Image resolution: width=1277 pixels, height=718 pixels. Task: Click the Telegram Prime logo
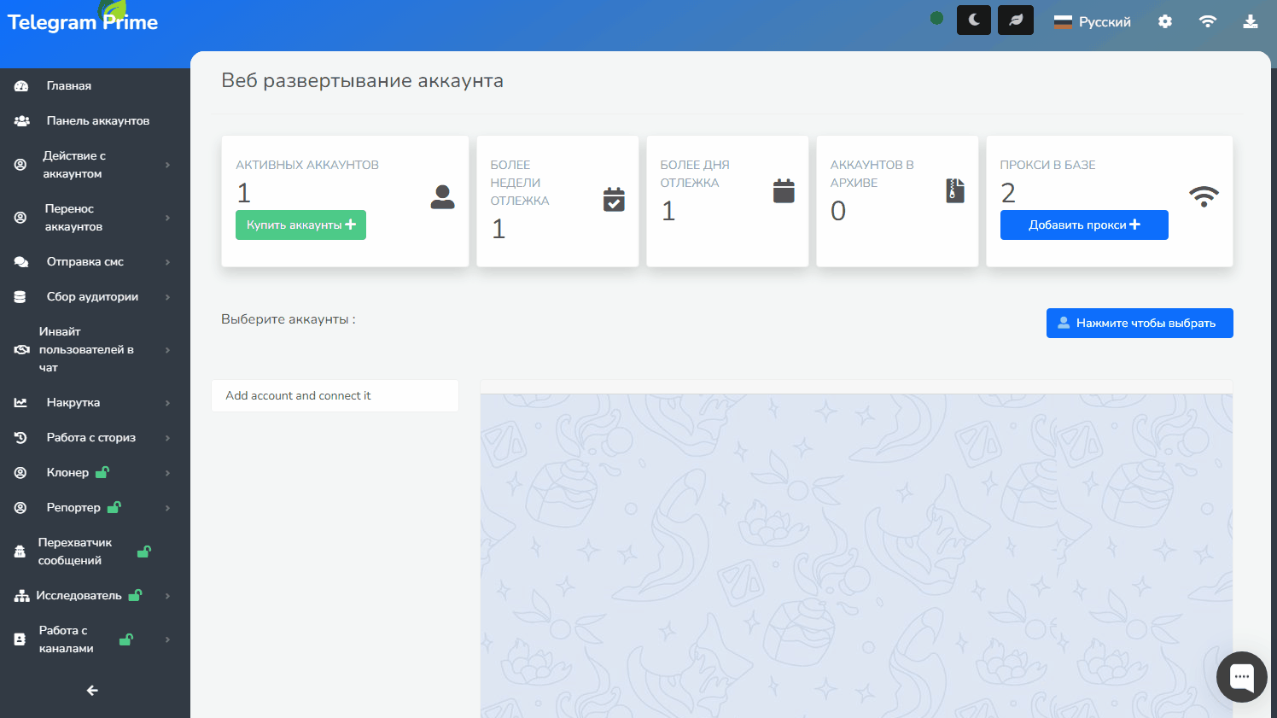coord(83,20)
